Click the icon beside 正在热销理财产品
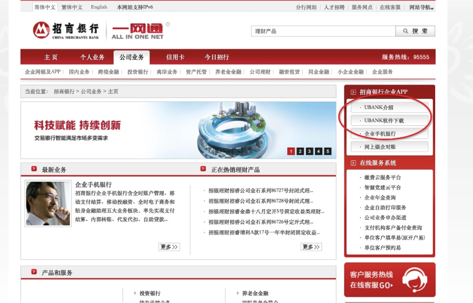The width and height of the screenshot is (473, 303). (203, 169)
